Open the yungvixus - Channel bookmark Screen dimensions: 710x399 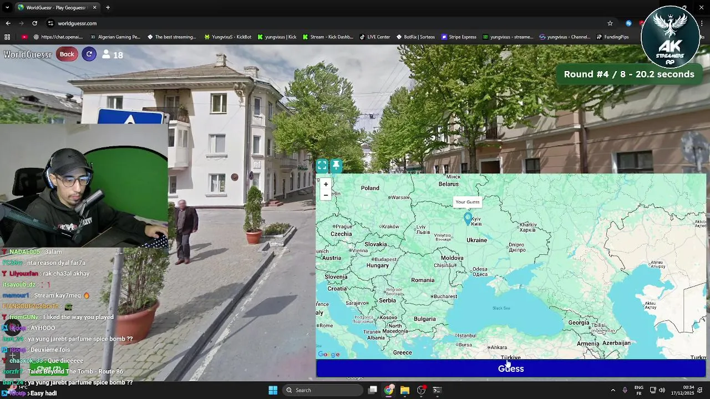point(565,37)
